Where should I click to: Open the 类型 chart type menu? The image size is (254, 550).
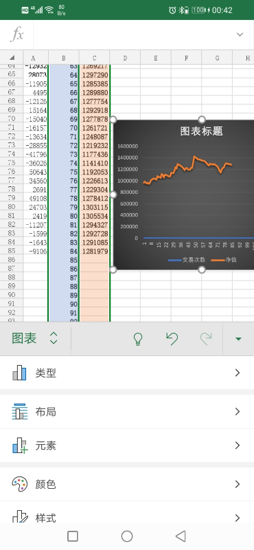pyautogui.click(x=127, y=373)
